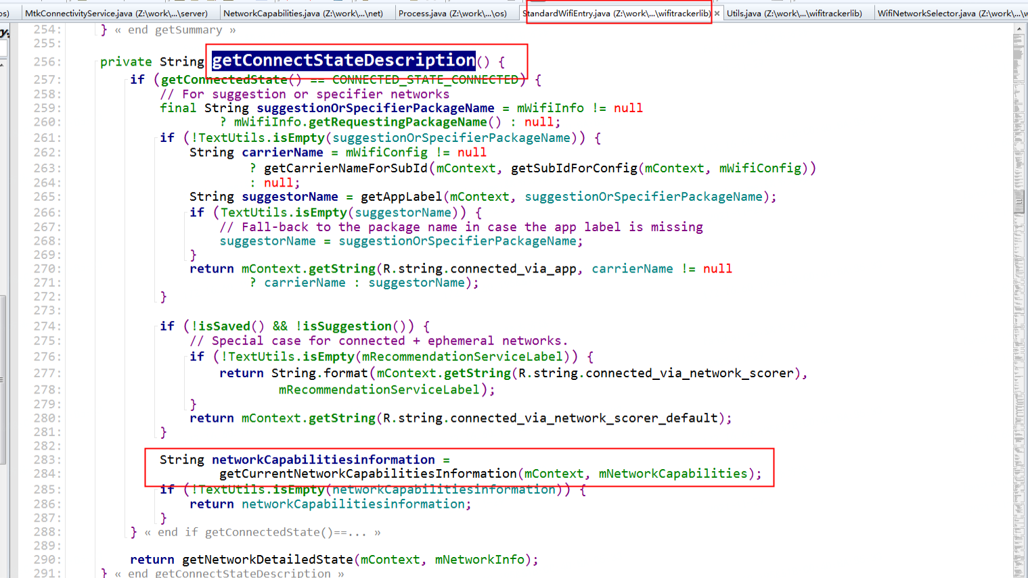
Task: Activate the StandardWifiEntry.java tab
Action: click(617, 13)
